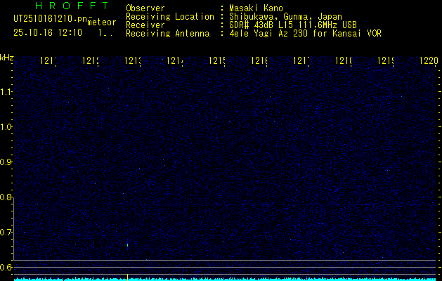Click the 'Receiving Location' field label
The width and height of the screenshot is (442, 281).
click(x=169, y=17)
